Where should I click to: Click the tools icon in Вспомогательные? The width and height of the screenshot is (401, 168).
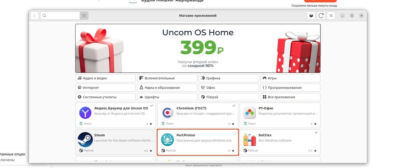141,78
